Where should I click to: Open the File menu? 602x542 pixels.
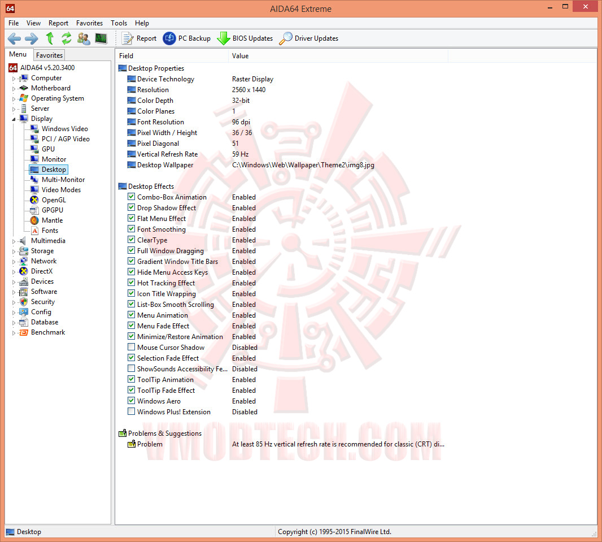(x=14, y=23)
